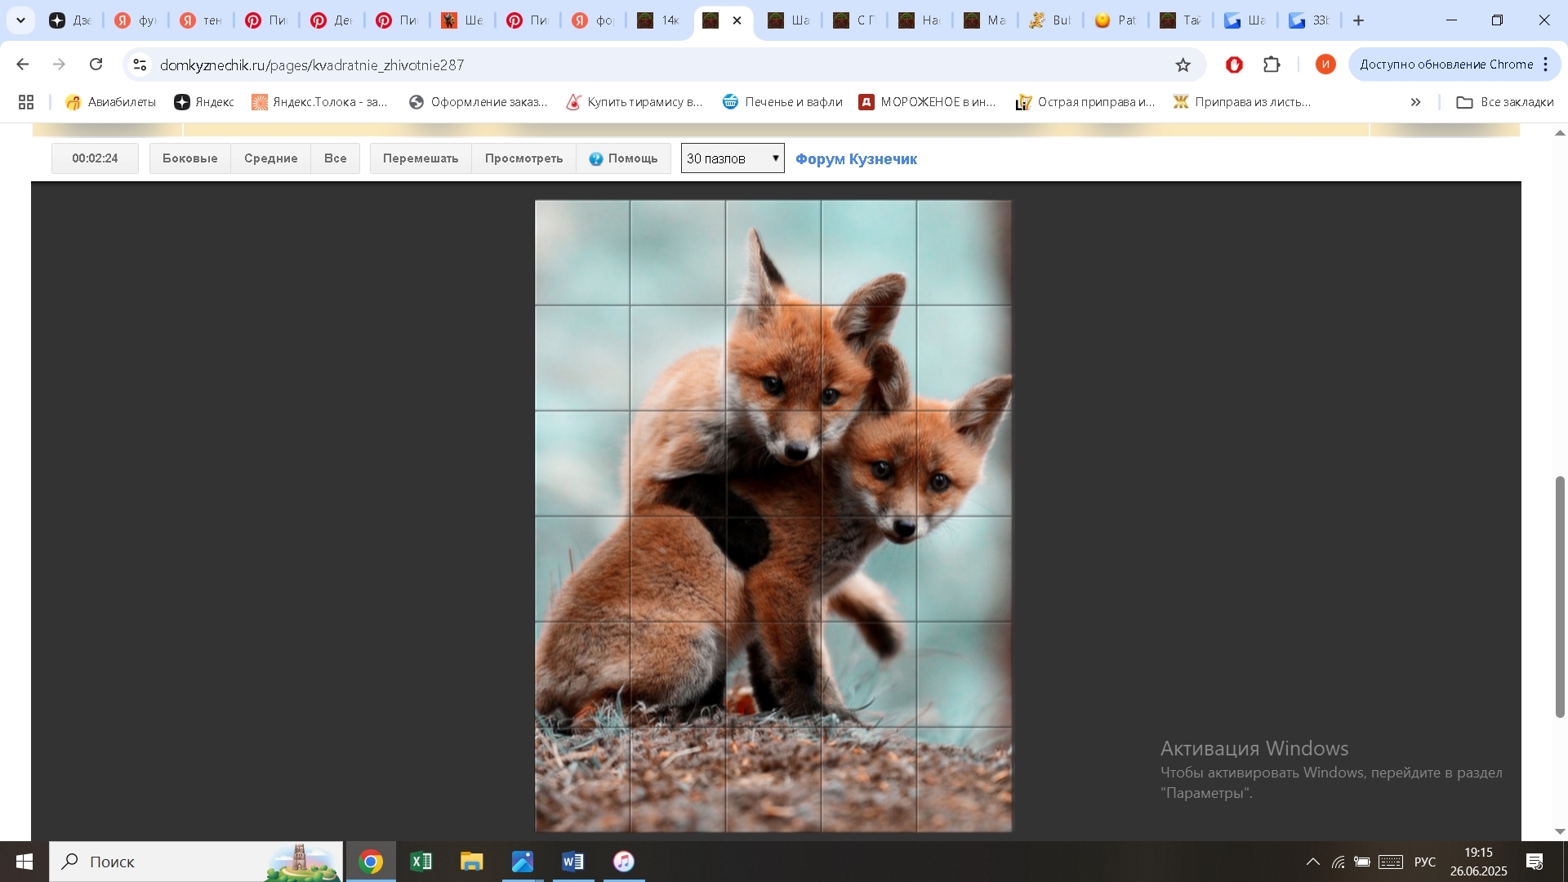Open the Chrome three-dot menu
This screenshot has width=1568, height=882.
1546,65
